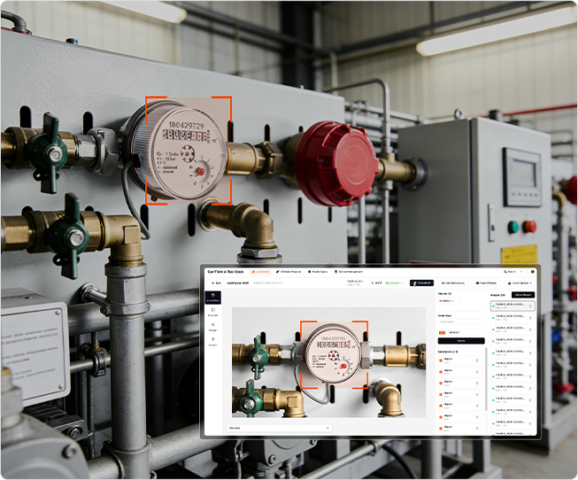Select the active annotate tool in left sidebar
The width and height of the screenshot is (578, 480).
[213, 299]
